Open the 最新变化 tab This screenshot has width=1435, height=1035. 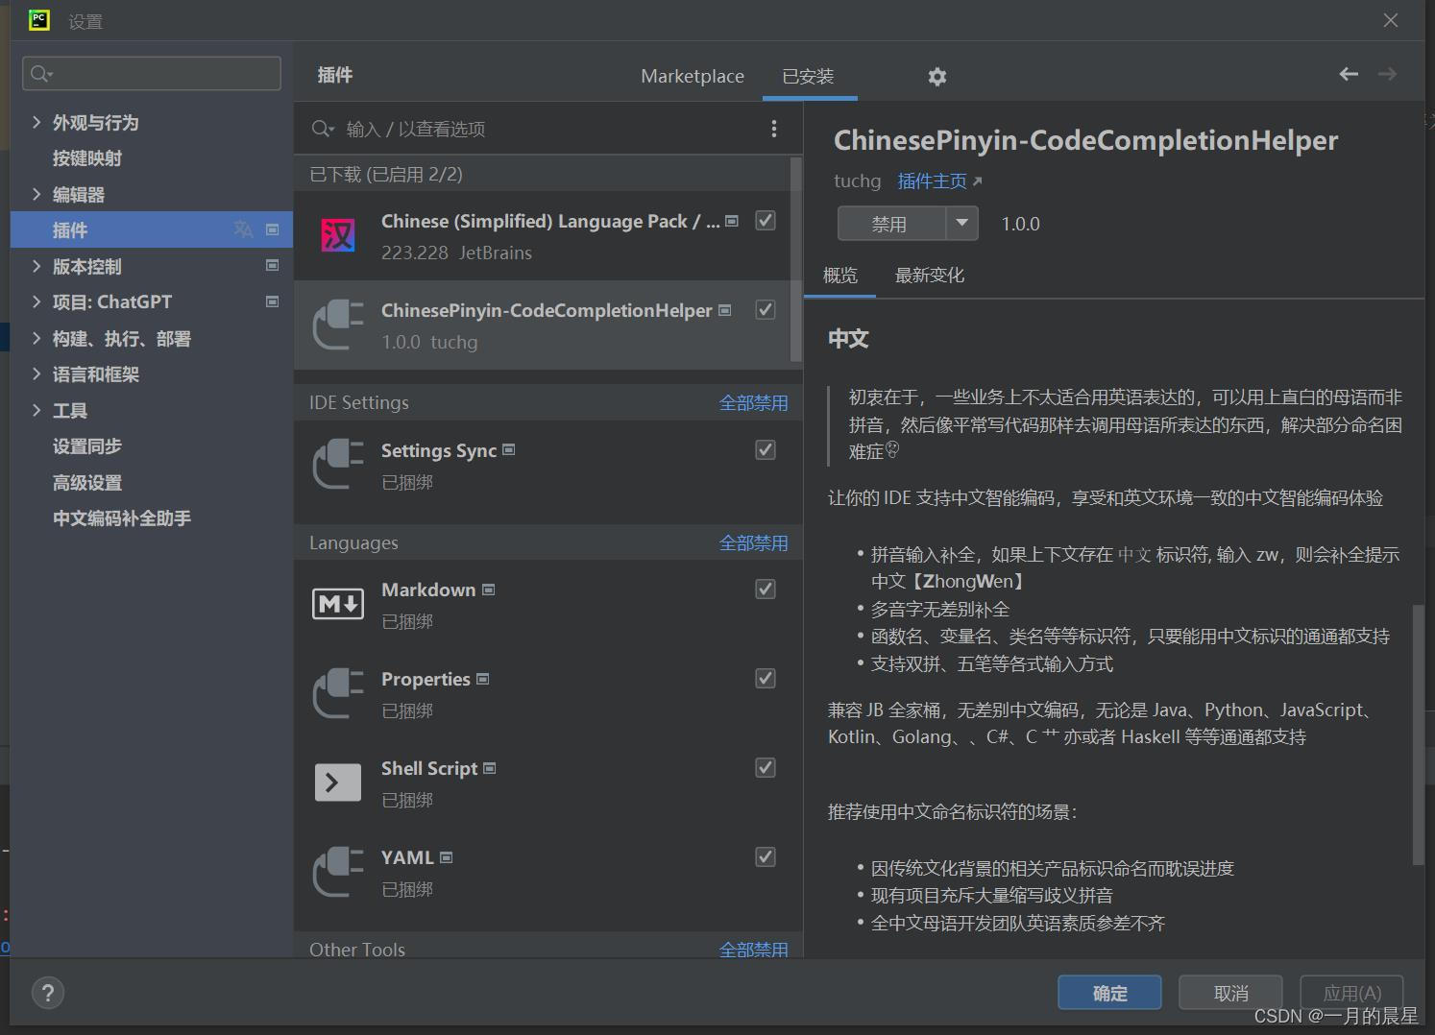coord(929,276)
